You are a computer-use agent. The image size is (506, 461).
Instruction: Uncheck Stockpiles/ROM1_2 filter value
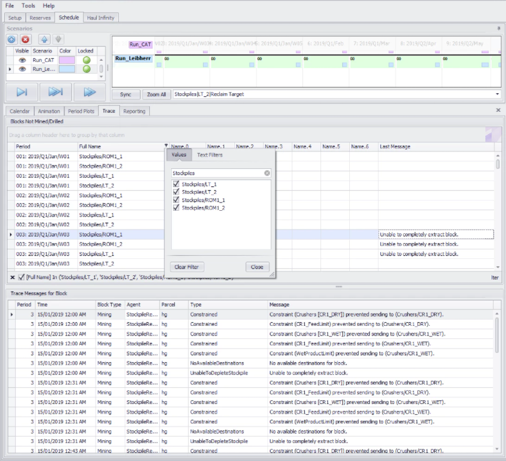[x=176, y=207]
